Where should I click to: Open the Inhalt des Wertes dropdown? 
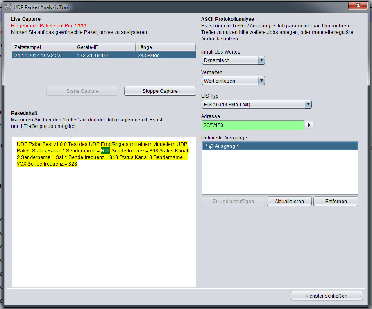233,60
